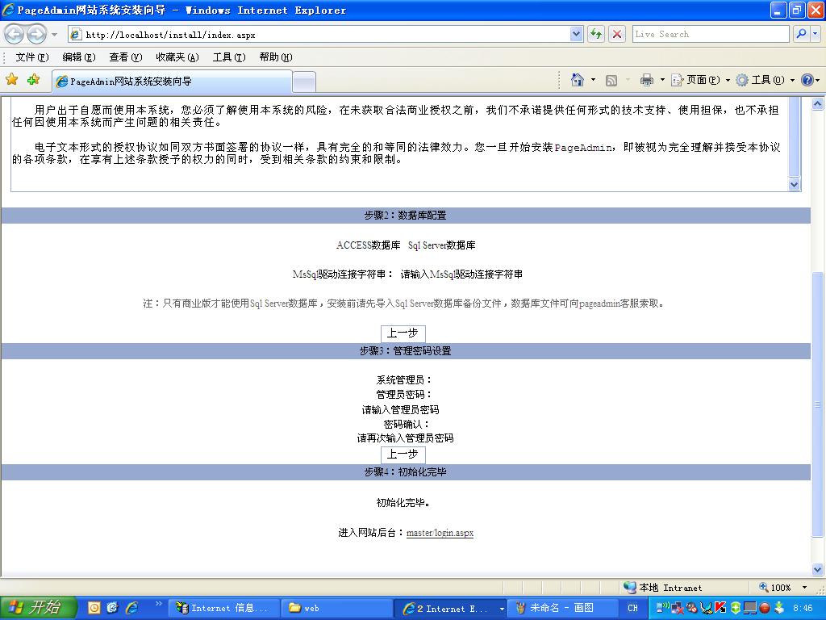The image size is (826, 620).
Task: Click the Refresh page icon
Action: coord(596,35)
